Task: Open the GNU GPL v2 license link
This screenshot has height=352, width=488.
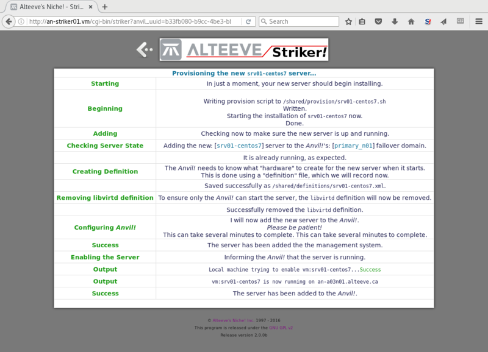Action: [281, 328]
